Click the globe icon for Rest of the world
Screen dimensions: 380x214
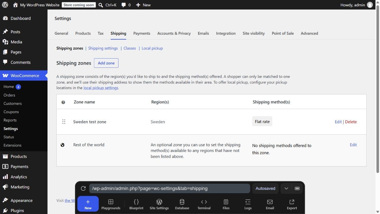(x=63, y=145)
